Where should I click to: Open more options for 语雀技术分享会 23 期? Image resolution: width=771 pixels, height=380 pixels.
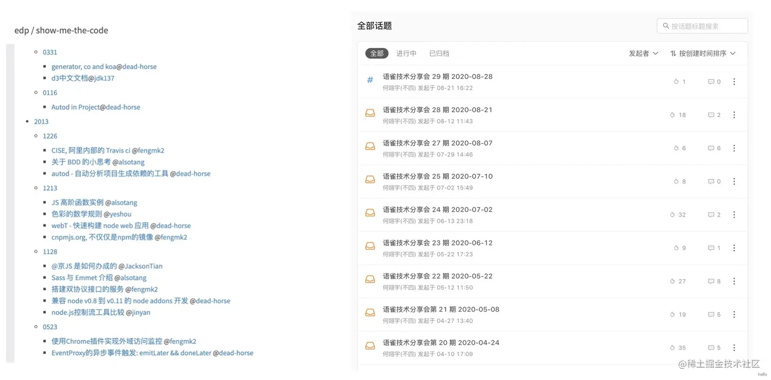pos(734,248)
